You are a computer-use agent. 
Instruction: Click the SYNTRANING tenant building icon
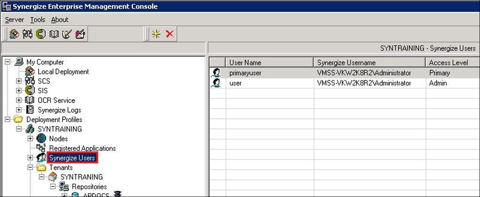[x=53, y=177]
